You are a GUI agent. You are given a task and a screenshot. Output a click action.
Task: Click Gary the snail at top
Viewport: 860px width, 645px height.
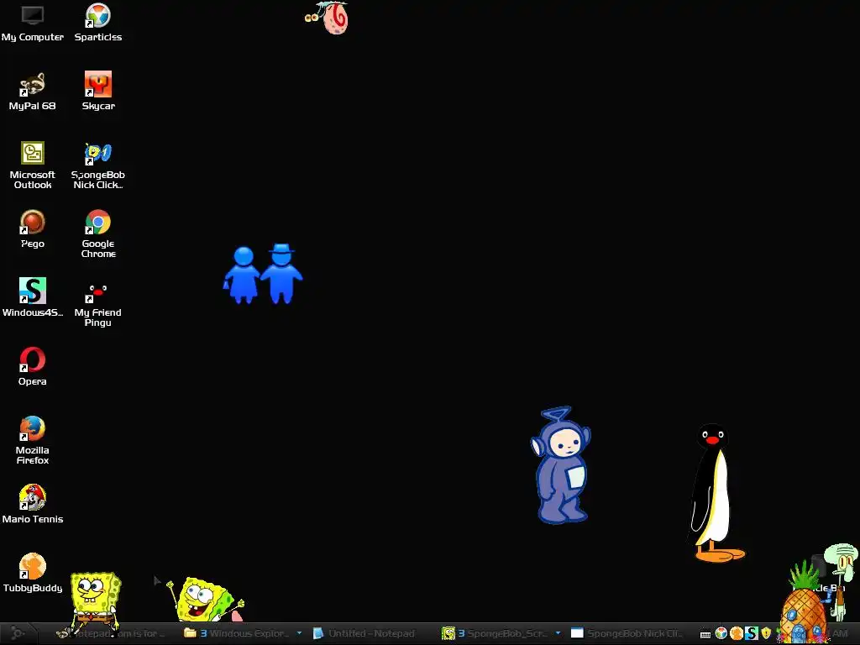pyautogui.click(x=328, y=18)
